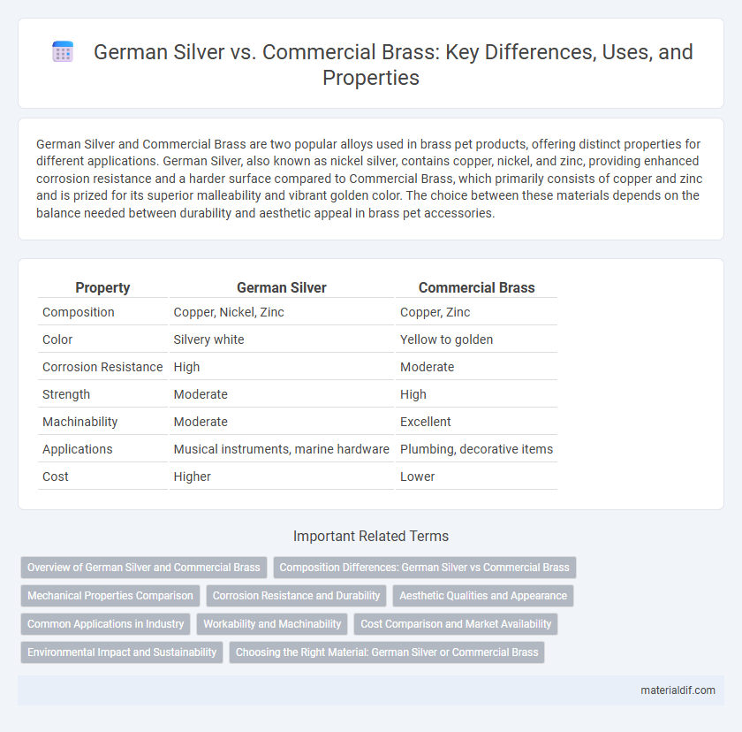
Task: Click the 'Property' column header
Action: pyautogui.click(x=102, y=287)
